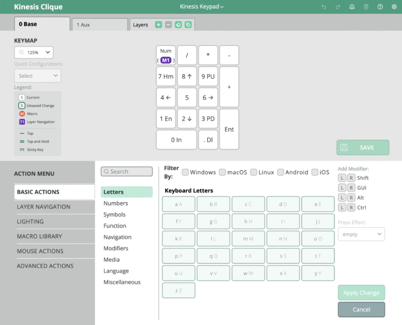Enable the Windows filter checkbox
402x325 pixels.
click(185, 172)
